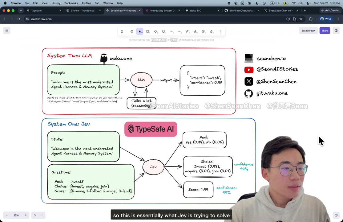This screenshot has height=222, width=343.
Task: Open the Apple menu
Action: (5, 3)
